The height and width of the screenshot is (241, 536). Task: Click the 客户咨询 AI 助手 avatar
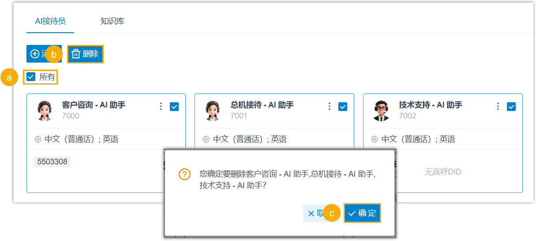click(x=45, y=111)
